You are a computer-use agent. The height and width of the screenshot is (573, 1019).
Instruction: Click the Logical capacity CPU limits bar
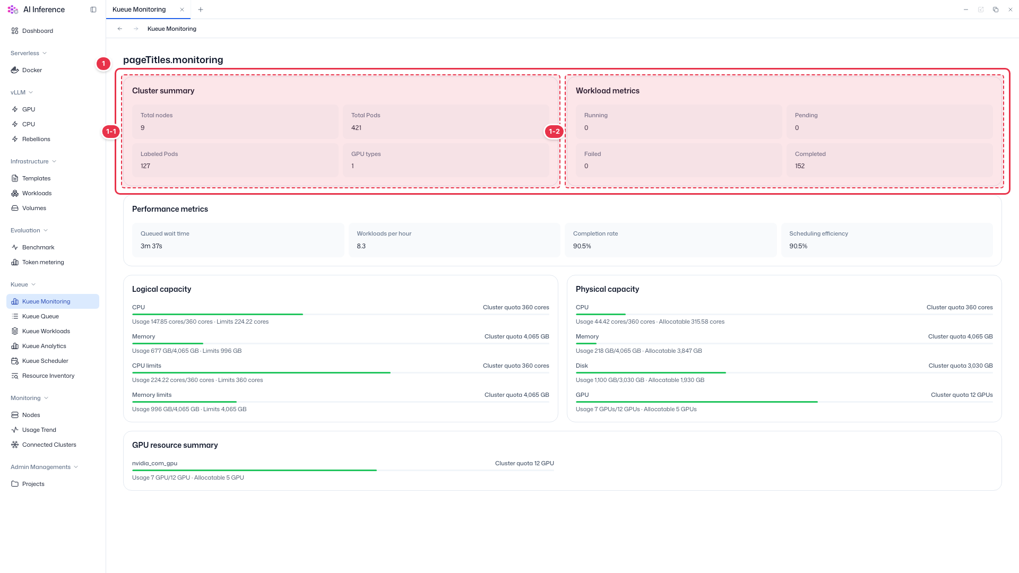click(341, 372)
